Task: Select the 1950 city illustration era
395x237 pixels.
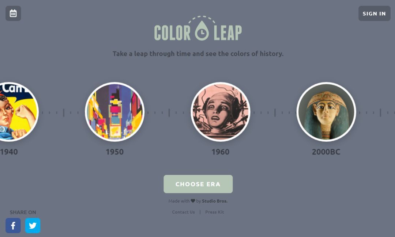Action: tap(114, 112)
